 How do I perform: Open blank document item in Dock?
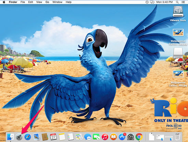tap(151, 137)
